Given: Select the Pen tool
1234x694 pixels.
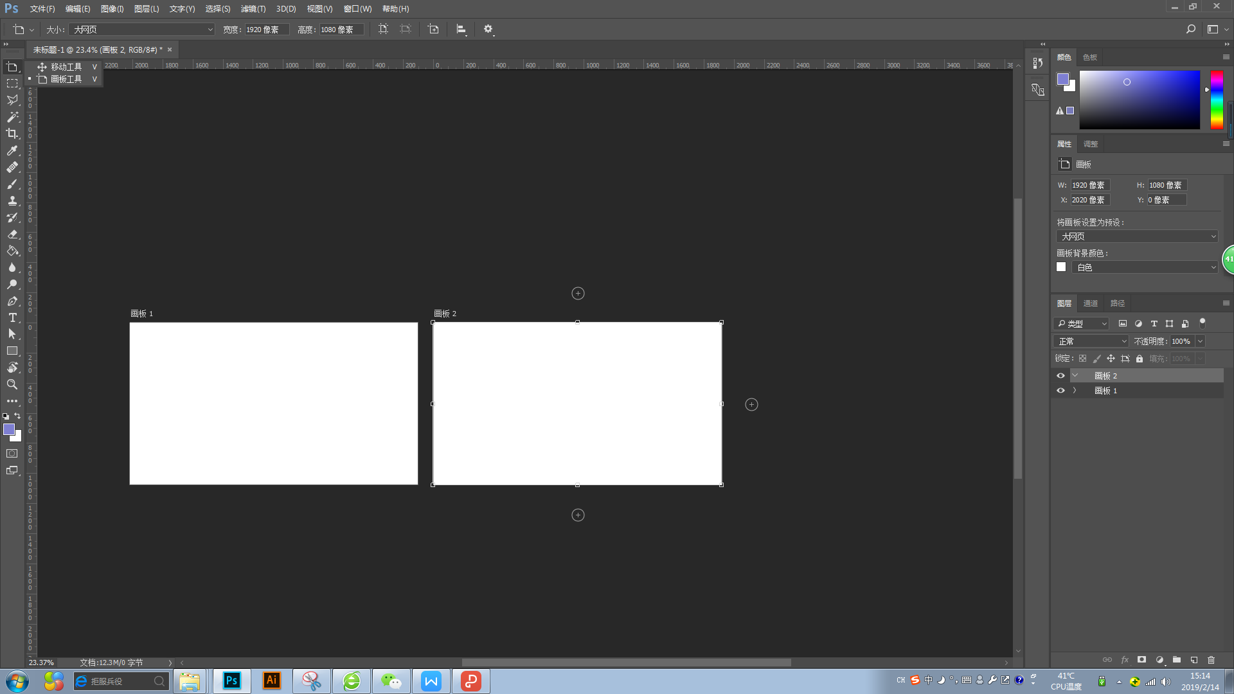Looking at the screenshot, I should 12,301.
